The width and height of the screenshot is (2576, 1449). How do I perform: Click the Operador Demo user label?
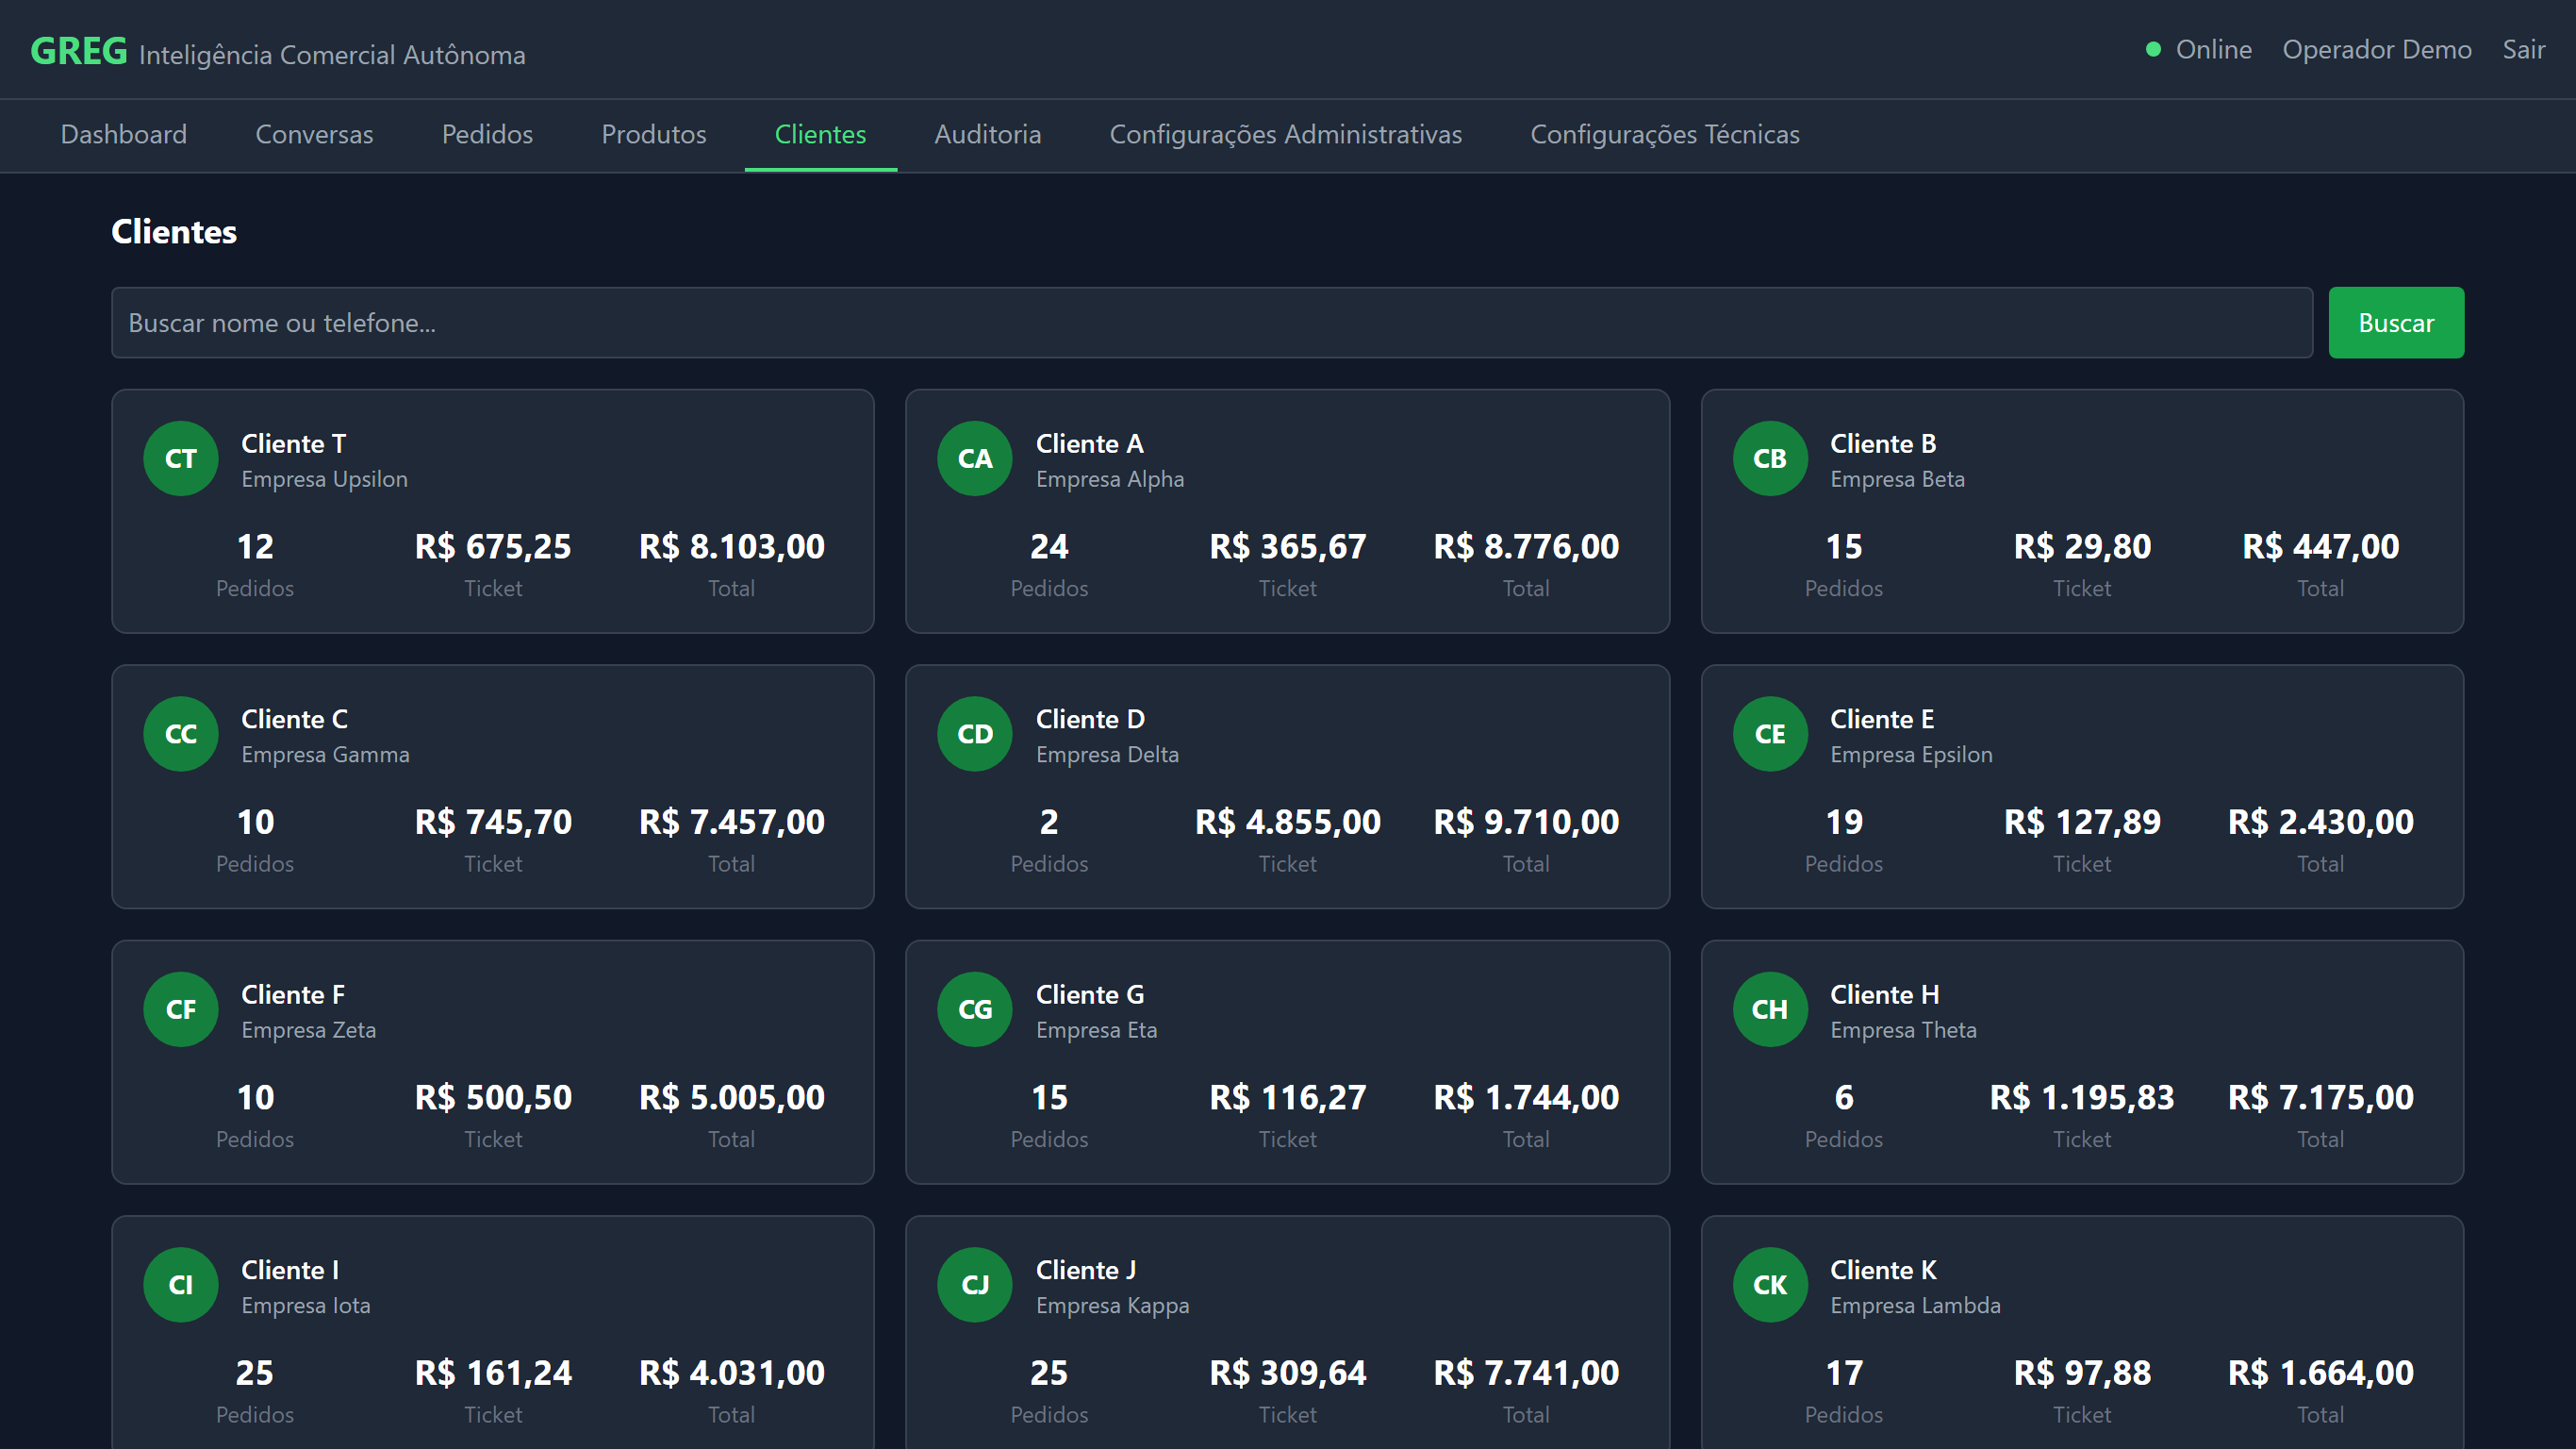(2376, 49)
